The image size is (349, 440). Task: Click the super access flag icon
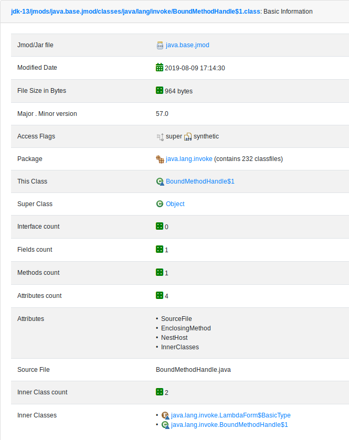(160, 137)
